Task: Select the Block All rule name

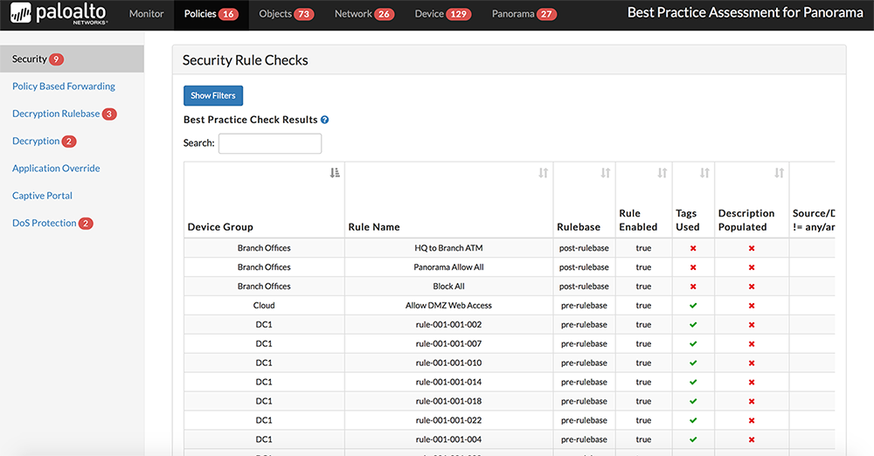Action: coord(448,286)
